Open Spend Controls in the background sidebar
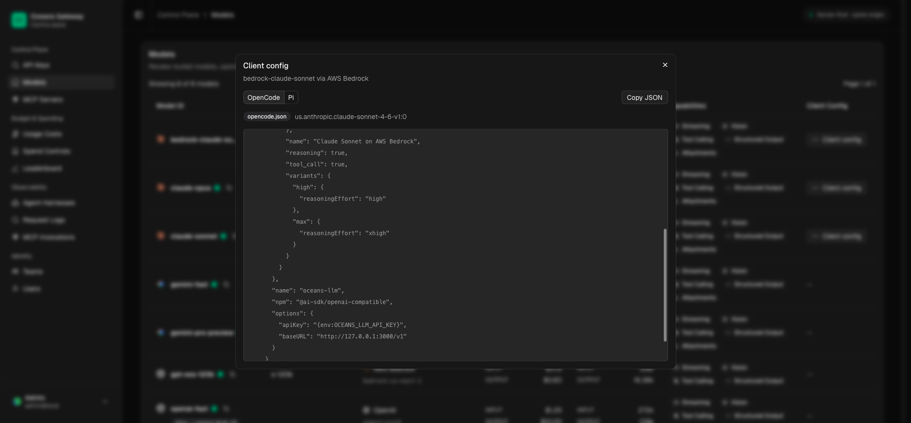Image resolution: width=911 pixels, height=423 pixels. pyautogui.click(x=61, y=151)
